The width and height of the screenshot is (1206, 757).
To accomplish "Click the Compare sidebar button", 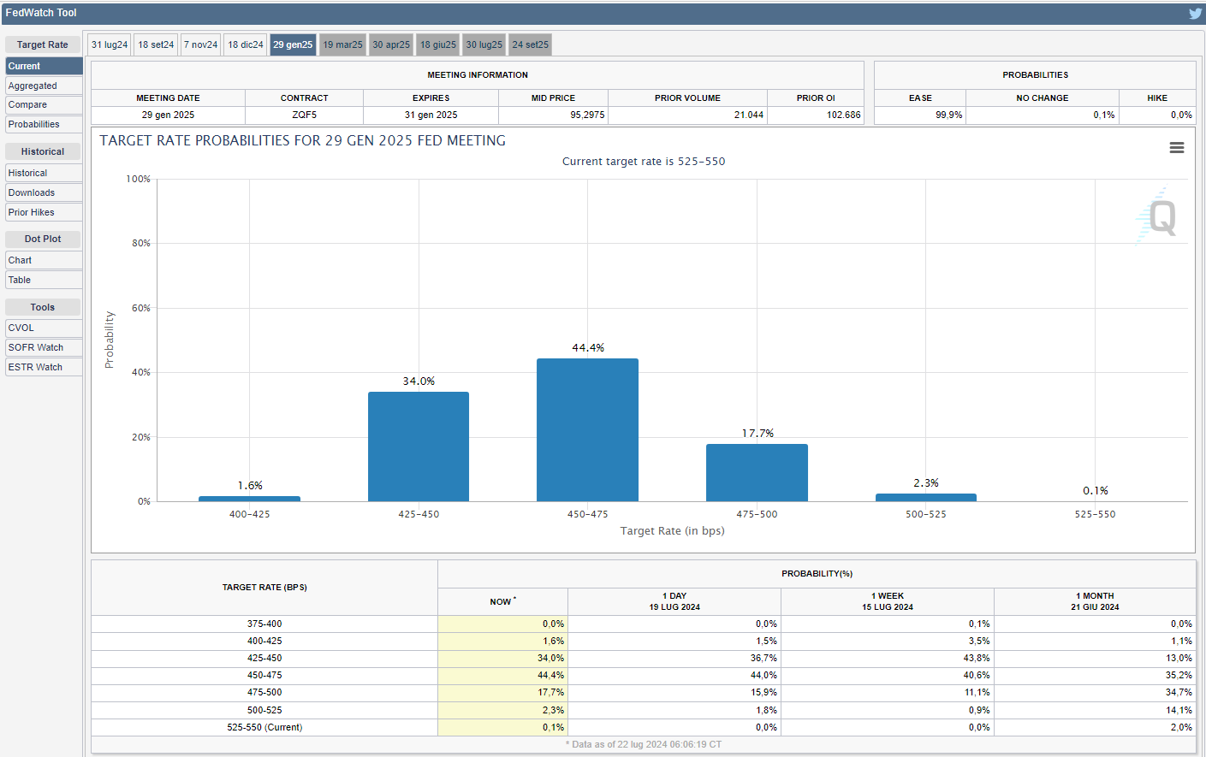I will point(44,104).
